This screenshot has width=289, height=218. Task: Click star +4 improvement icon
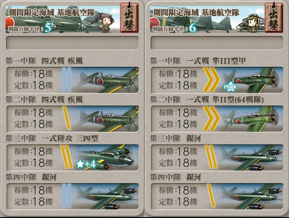click(86, 164)
